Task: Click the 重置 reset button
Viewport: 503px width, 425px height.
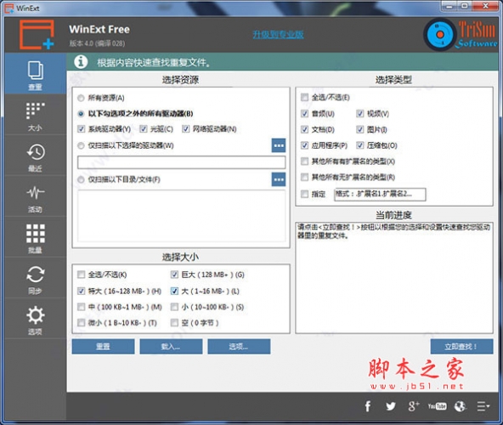Action: point(104,346)
